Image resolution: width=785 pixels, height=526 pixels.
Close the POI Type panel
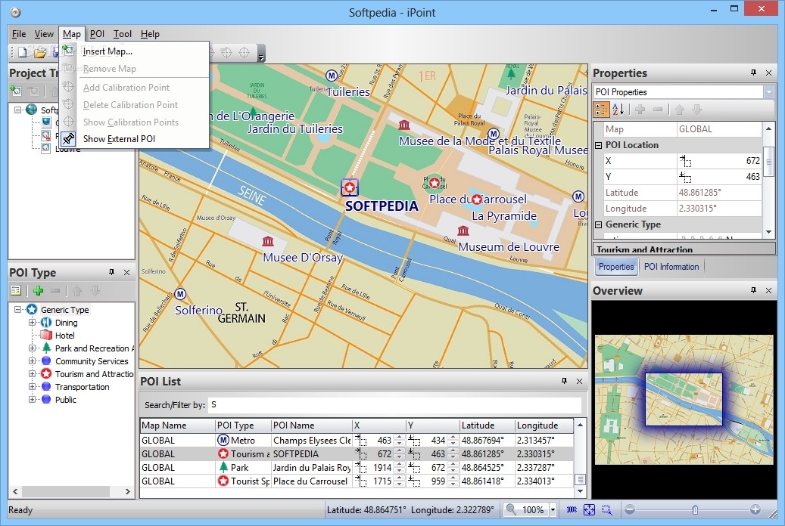pos(126,273)
